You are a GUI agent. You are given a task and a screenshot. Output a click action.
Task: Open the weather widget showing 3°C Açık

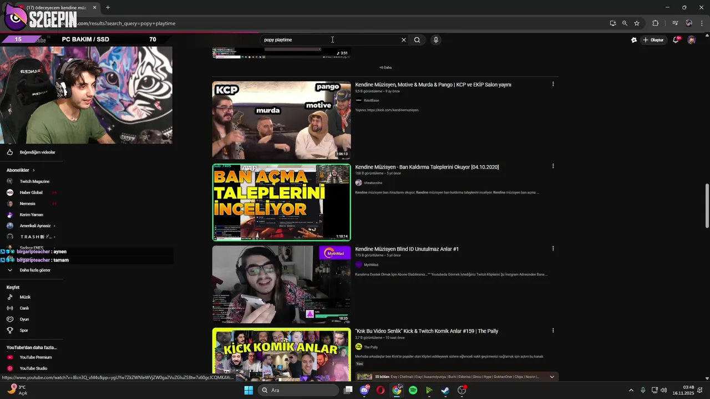tap(18, 390)
